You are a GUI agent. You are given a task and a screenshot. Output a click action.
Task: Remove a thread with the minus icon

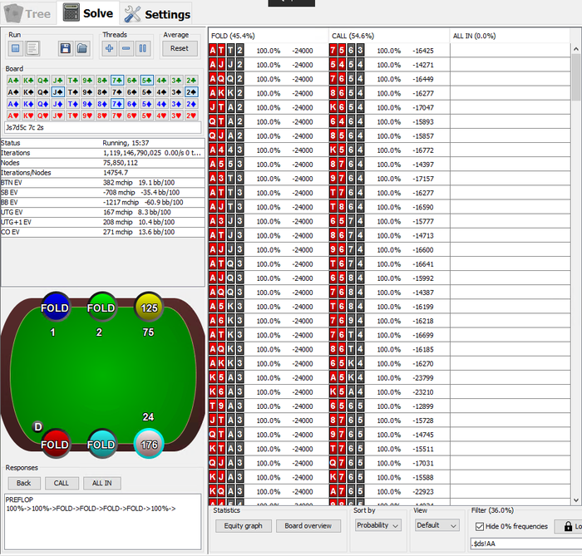[126, 49]
